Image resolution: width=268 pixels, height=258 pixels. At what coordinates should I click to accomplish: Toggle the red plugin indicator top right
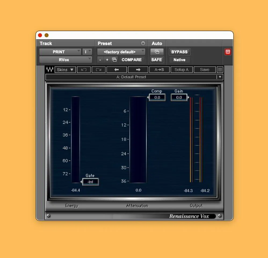point(228,52)
